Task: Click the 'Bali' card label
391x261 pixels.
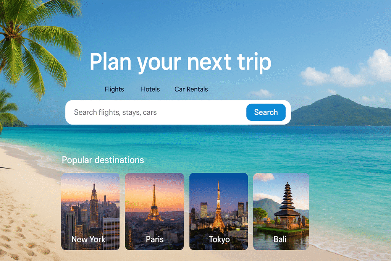Action: (280, 239)
